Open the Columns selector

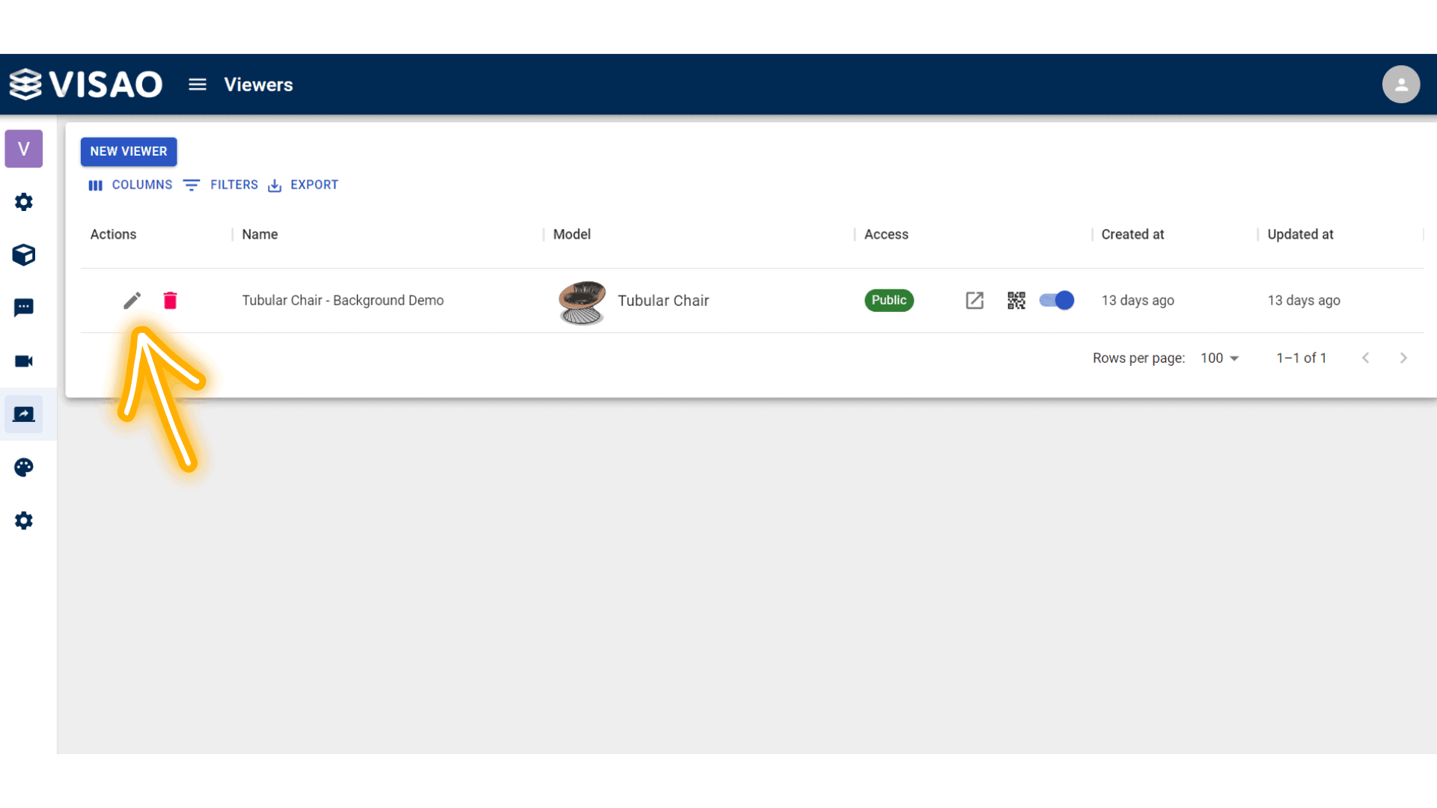(130, 185)
